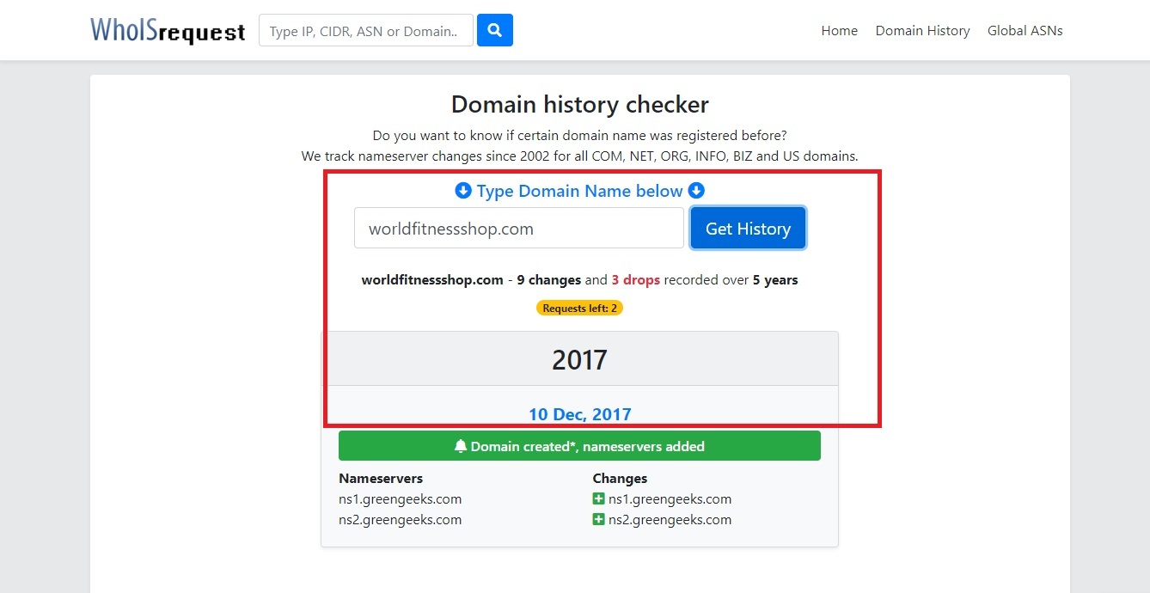Click the plus icon beside ns1.greengeeks.com under Changes
This screenshot has width=1150, height=593.
click(599, 498)
